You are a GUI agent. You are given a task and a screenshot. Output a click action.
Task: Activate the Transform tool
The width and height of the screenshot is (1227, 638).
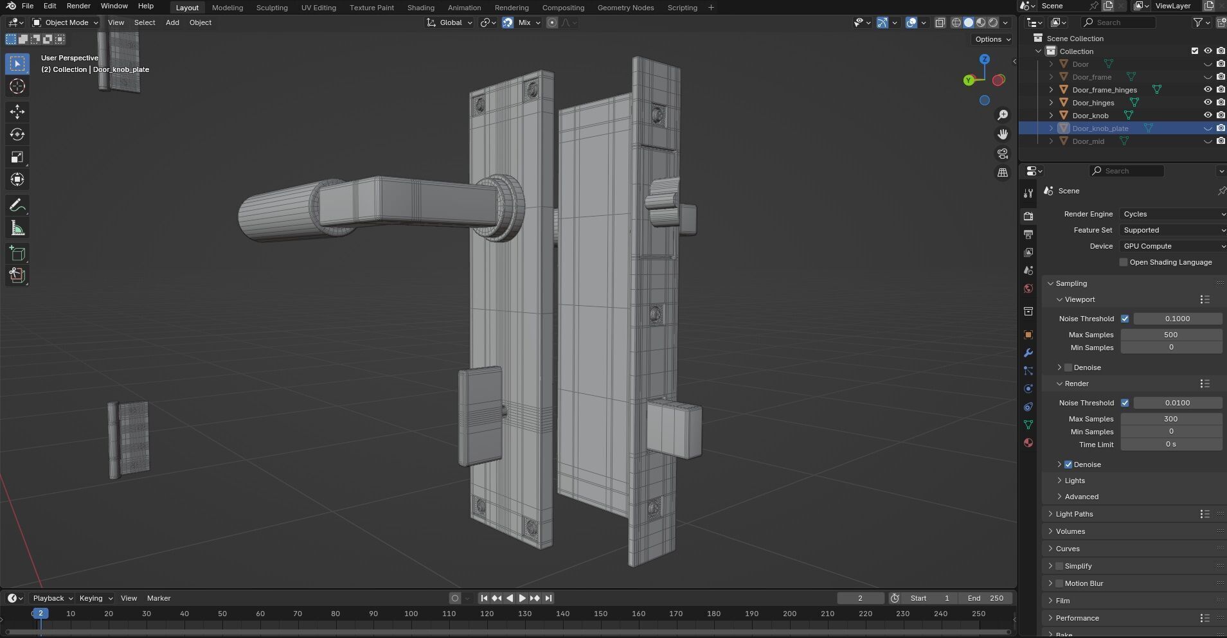tap(17, 179)
